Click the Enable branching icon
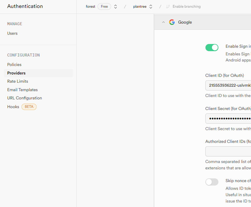Image resolution: width=251 pixels, height=207 pixels. tap(168, 7)
